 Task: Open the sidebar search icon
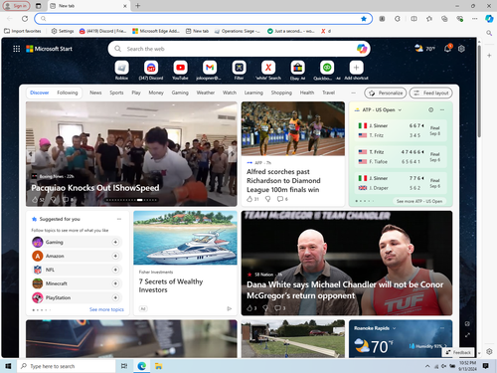point(489,33)
